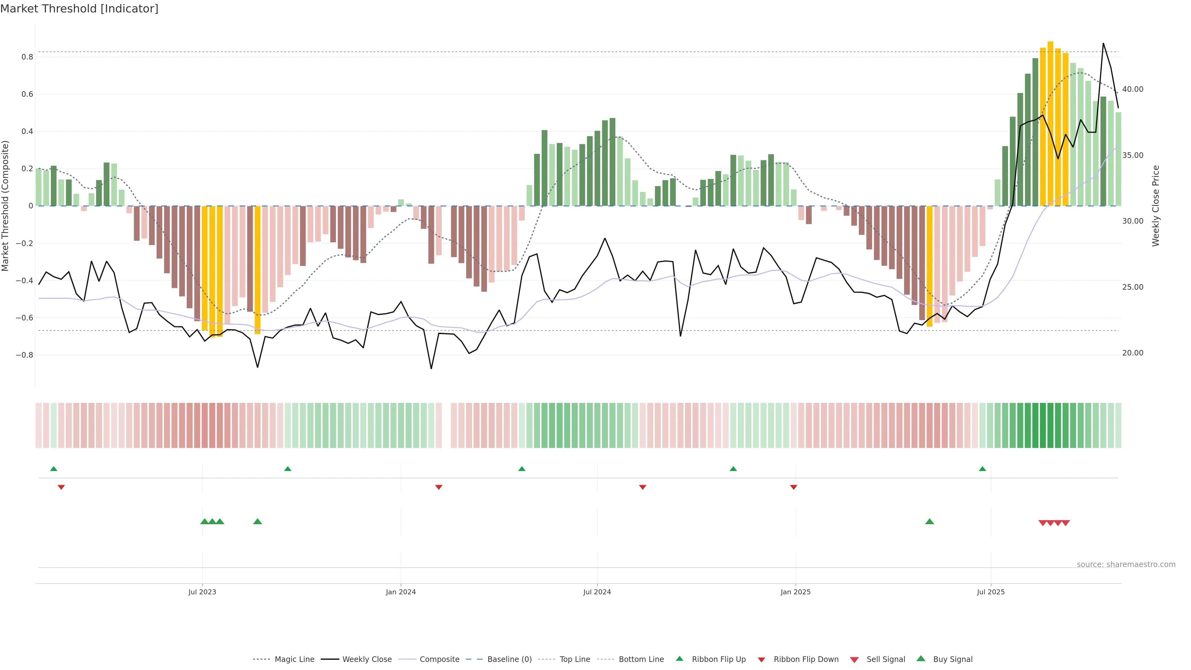Click the Ribbon Flip Down legend triangle icon
The image size is (1191, 670).
761,660
